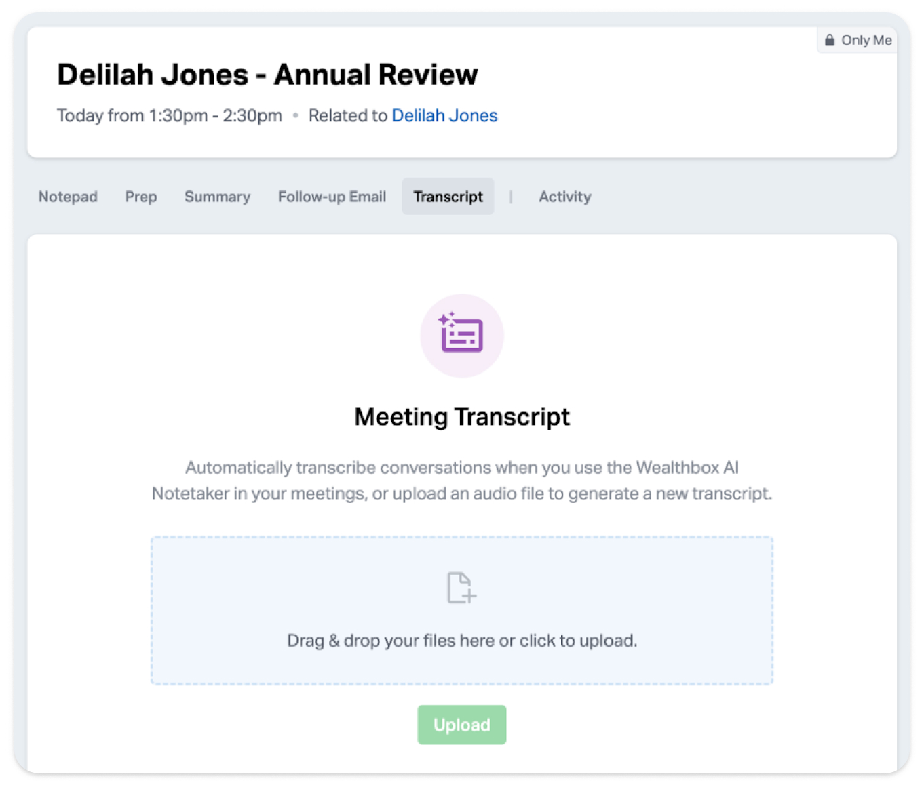Click the bullet separator after the meeting time
This screenshot has height=785, width=924.
click(295, 115)
